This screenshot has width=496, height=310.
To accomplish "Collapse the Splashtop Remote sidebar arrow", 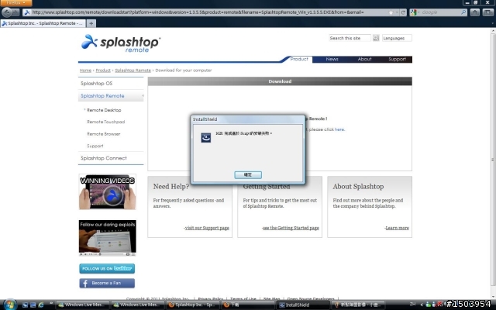I will (143, 96).
